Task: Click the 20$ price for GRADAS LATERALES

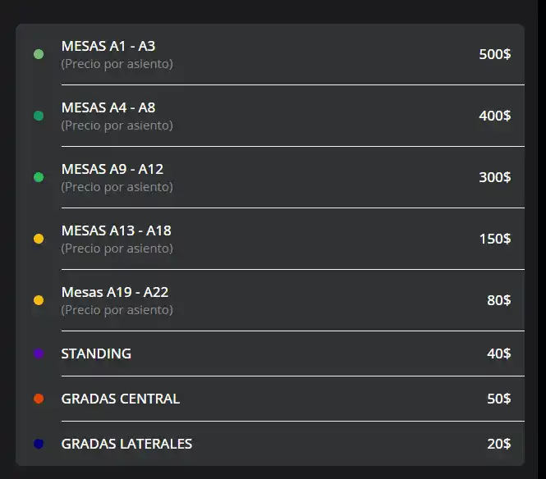Action: (x=498, y=444)
